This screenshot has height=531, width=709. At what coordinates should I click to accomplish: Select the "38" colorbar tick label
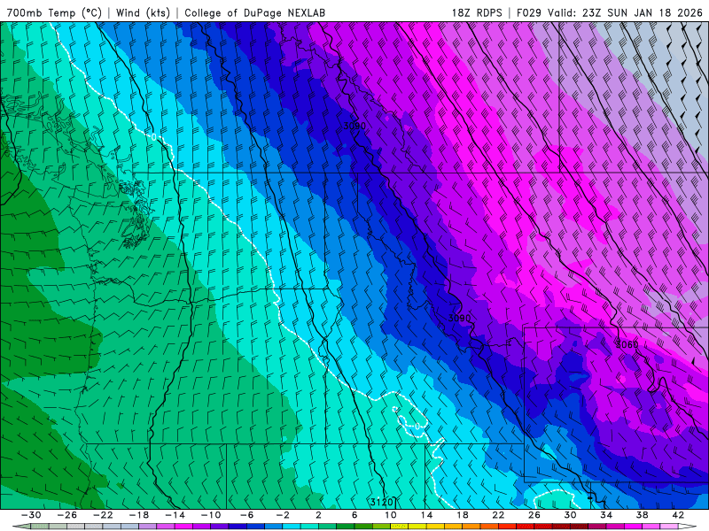tap(642, 515)
